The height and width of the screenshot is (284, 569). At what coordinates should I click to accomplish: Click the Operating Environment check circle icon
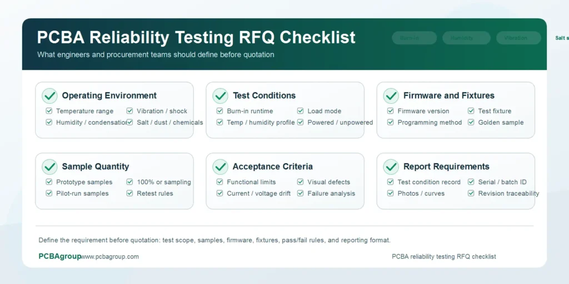(49, 95)
